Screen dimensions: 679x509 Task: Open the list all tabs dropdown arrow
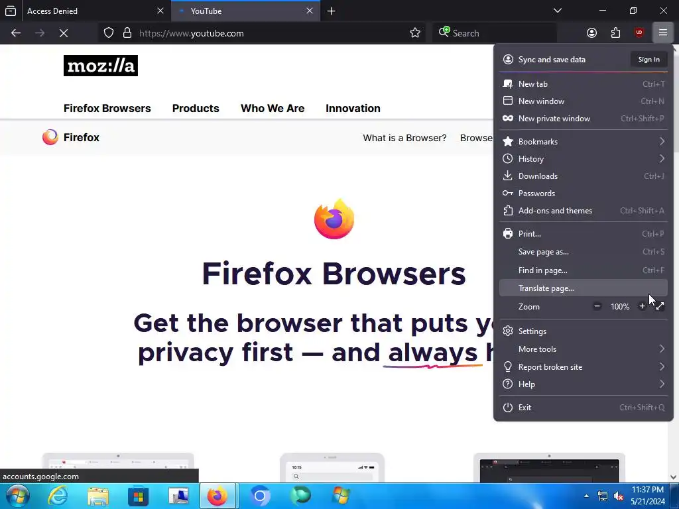(558, 11)
